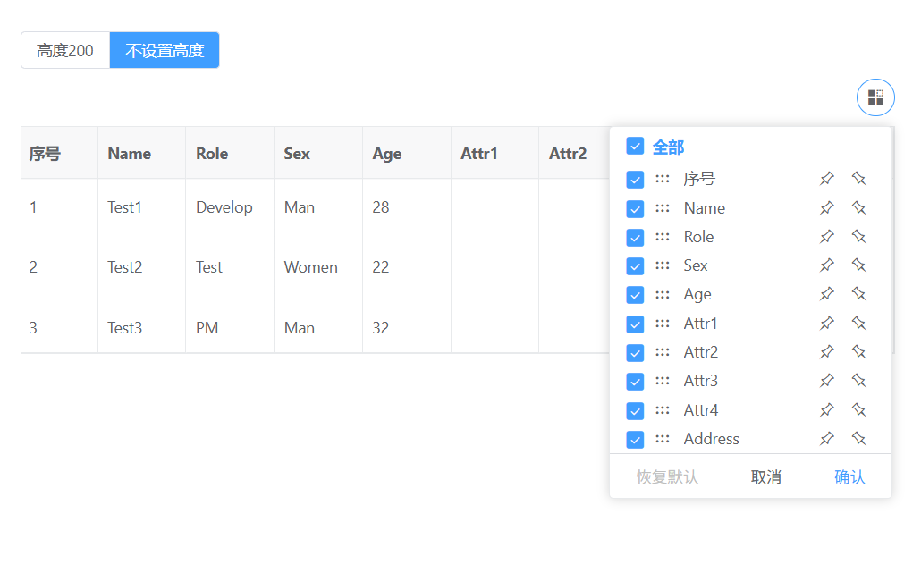Image resolution: width=921 pixels, height=581 pixels.
Task: Pin the 序号 column to the right
Action: click(858, 179)
